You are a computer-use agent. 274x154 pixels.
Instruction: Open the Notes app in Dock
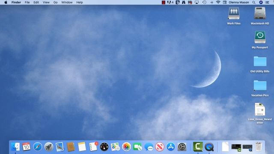pyautogui.click(x=82, y=147)
